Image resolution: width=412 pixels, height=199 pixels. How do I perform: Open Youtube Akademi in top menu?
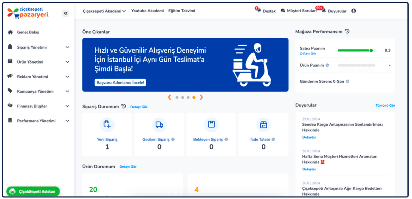coord(147,11)
